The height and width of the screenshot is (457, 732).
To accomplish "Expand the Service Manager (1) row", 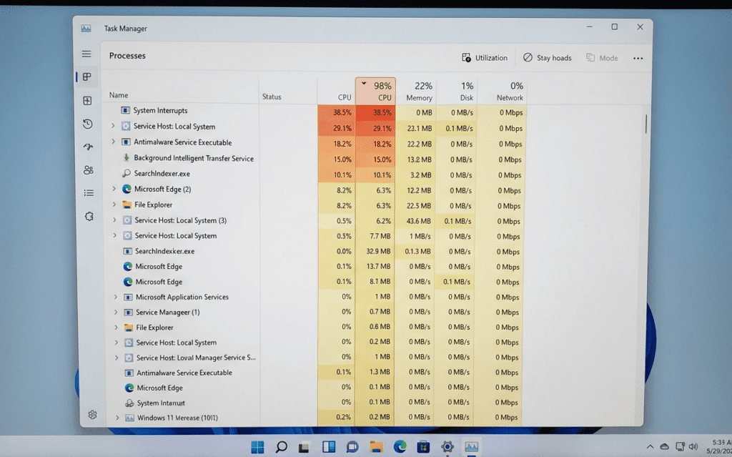I will click(116, 312).
